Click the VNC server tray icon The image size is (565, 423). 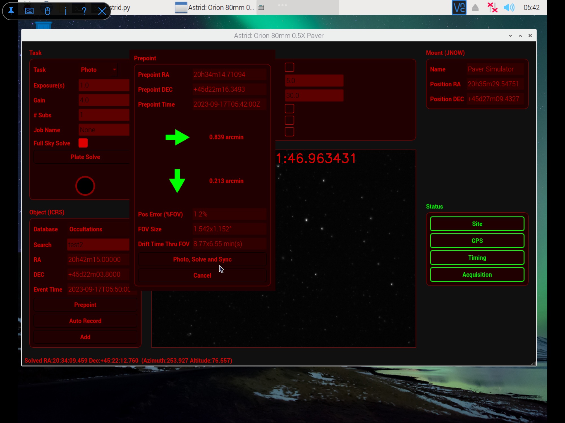pos(459,8)
